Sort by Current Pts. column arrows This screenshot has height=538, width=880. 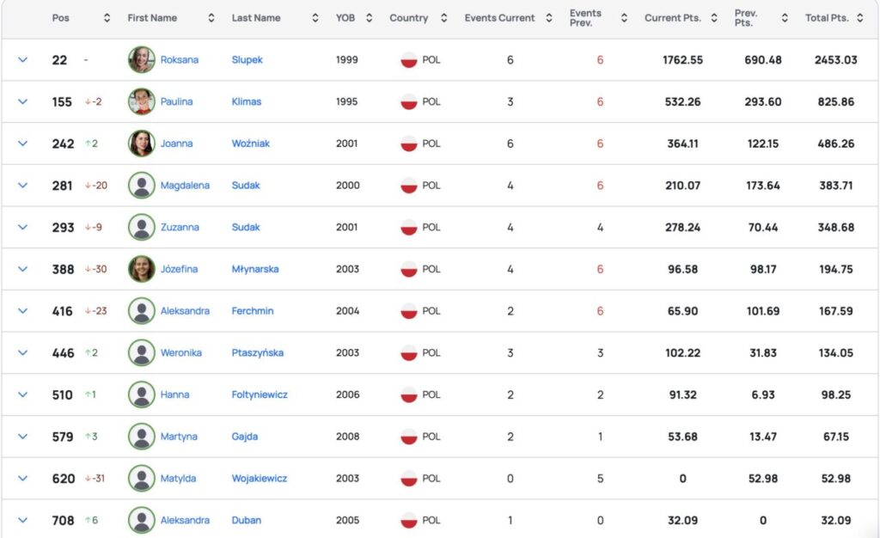point(714,18)
